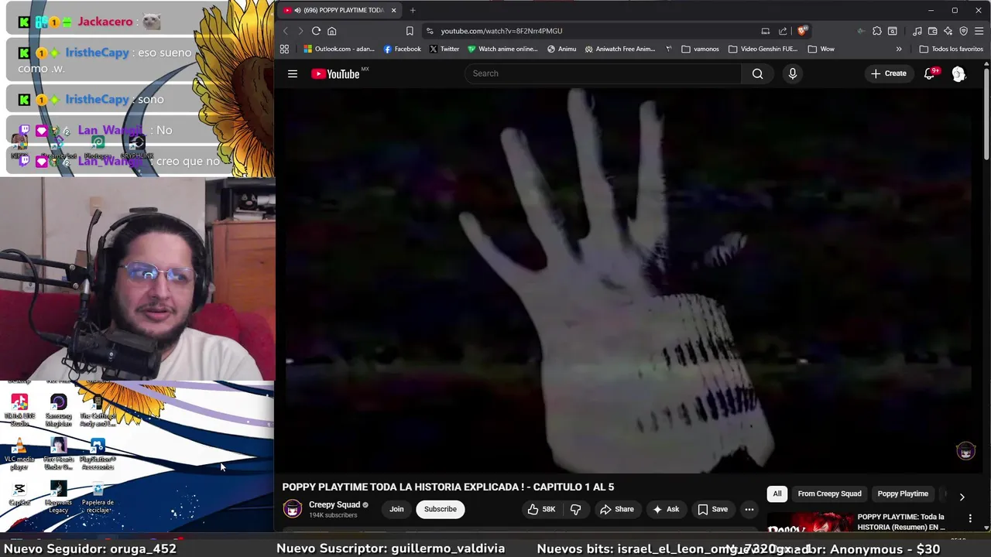Select the All filter chip
Screen dimensions: 991x557
pyautogui.click(x=777, y=494)
